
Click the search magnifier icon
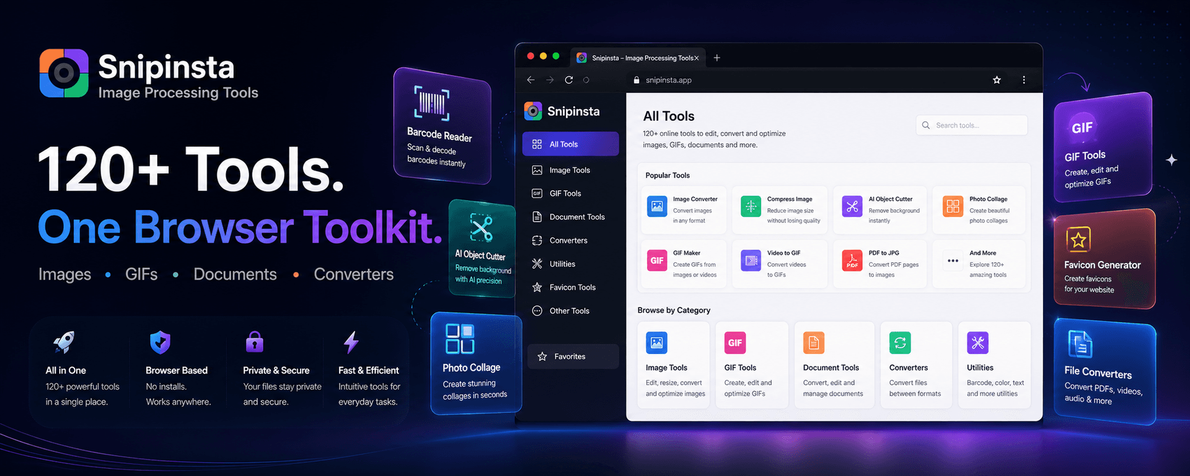pos(926,125)
